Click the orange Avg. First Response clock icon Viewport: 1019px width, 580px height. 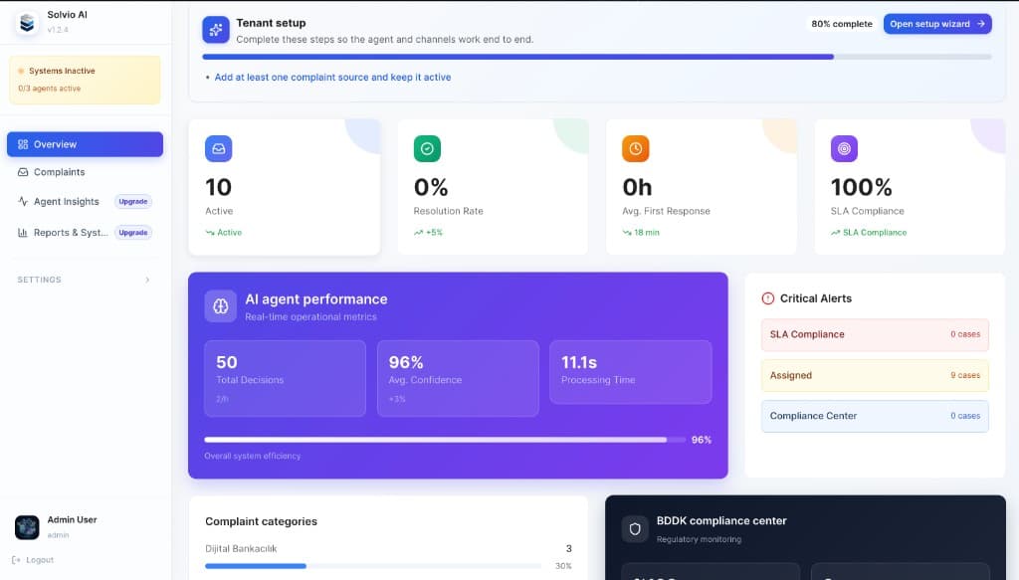click(x=635, y=148)
